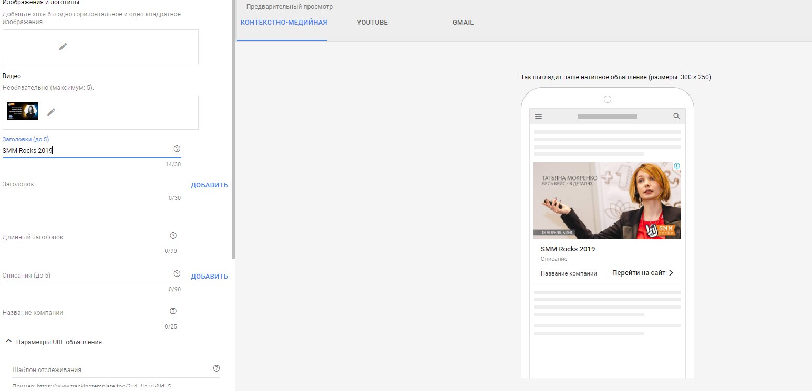
Task: Click the pencil icon next to the video thumbnail
Action: pyautogui.click(x=51, y=112)
